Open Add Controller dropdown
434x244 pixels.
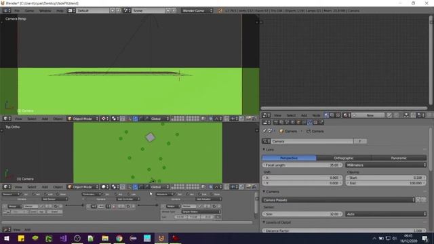[x=128, y=199]
